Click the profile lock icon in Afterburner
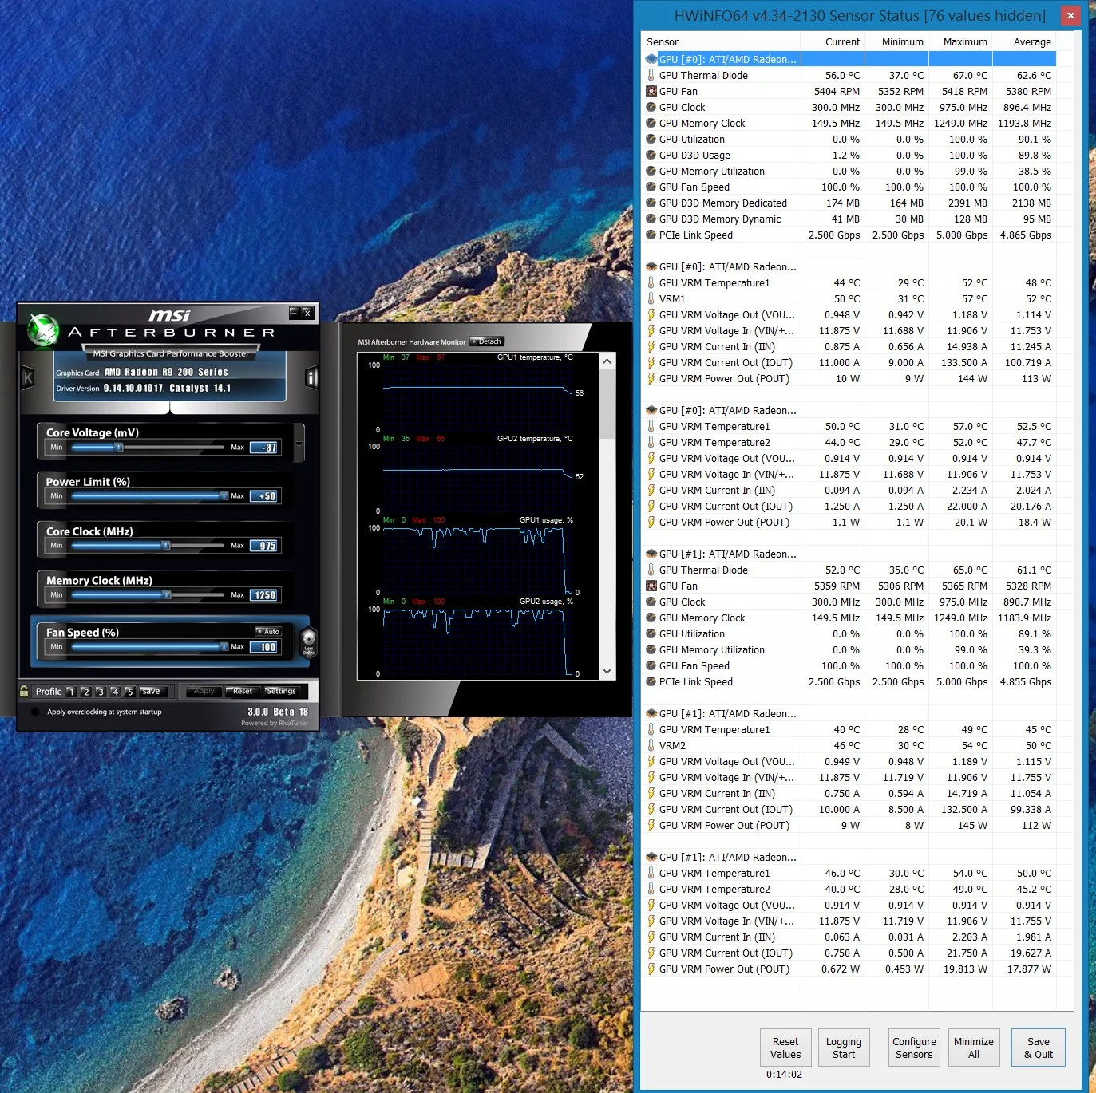The height and width of the screenshot is (1093, 1096). pos(24,691)
